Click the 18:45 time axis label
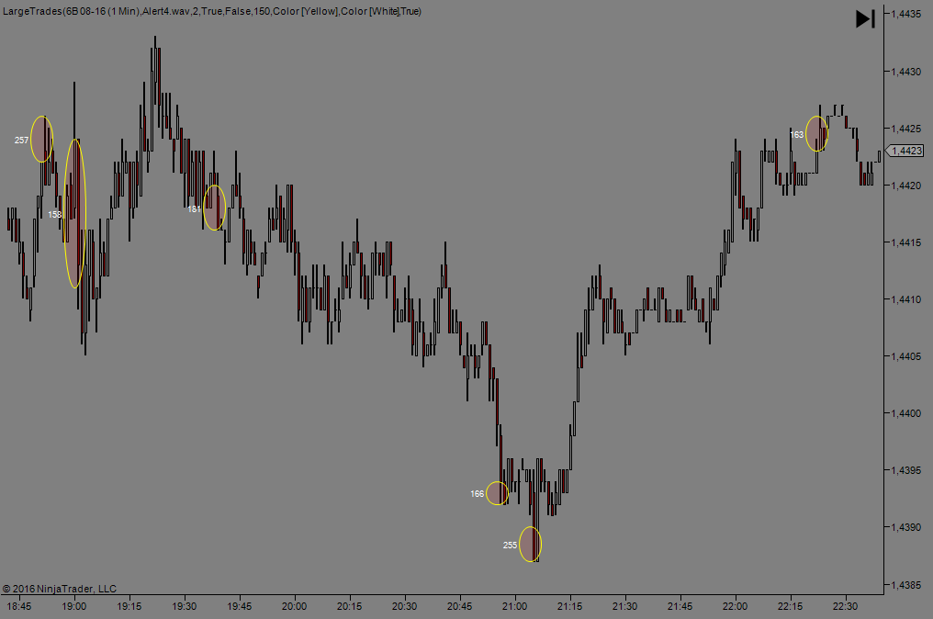Viewport: 933px width, 619px height. pos(19,606)
